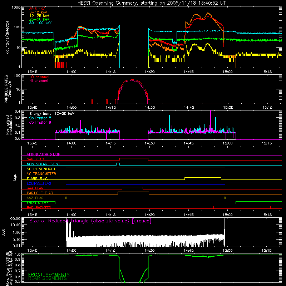Select the 6-12 keV legend label

(38, 12)
